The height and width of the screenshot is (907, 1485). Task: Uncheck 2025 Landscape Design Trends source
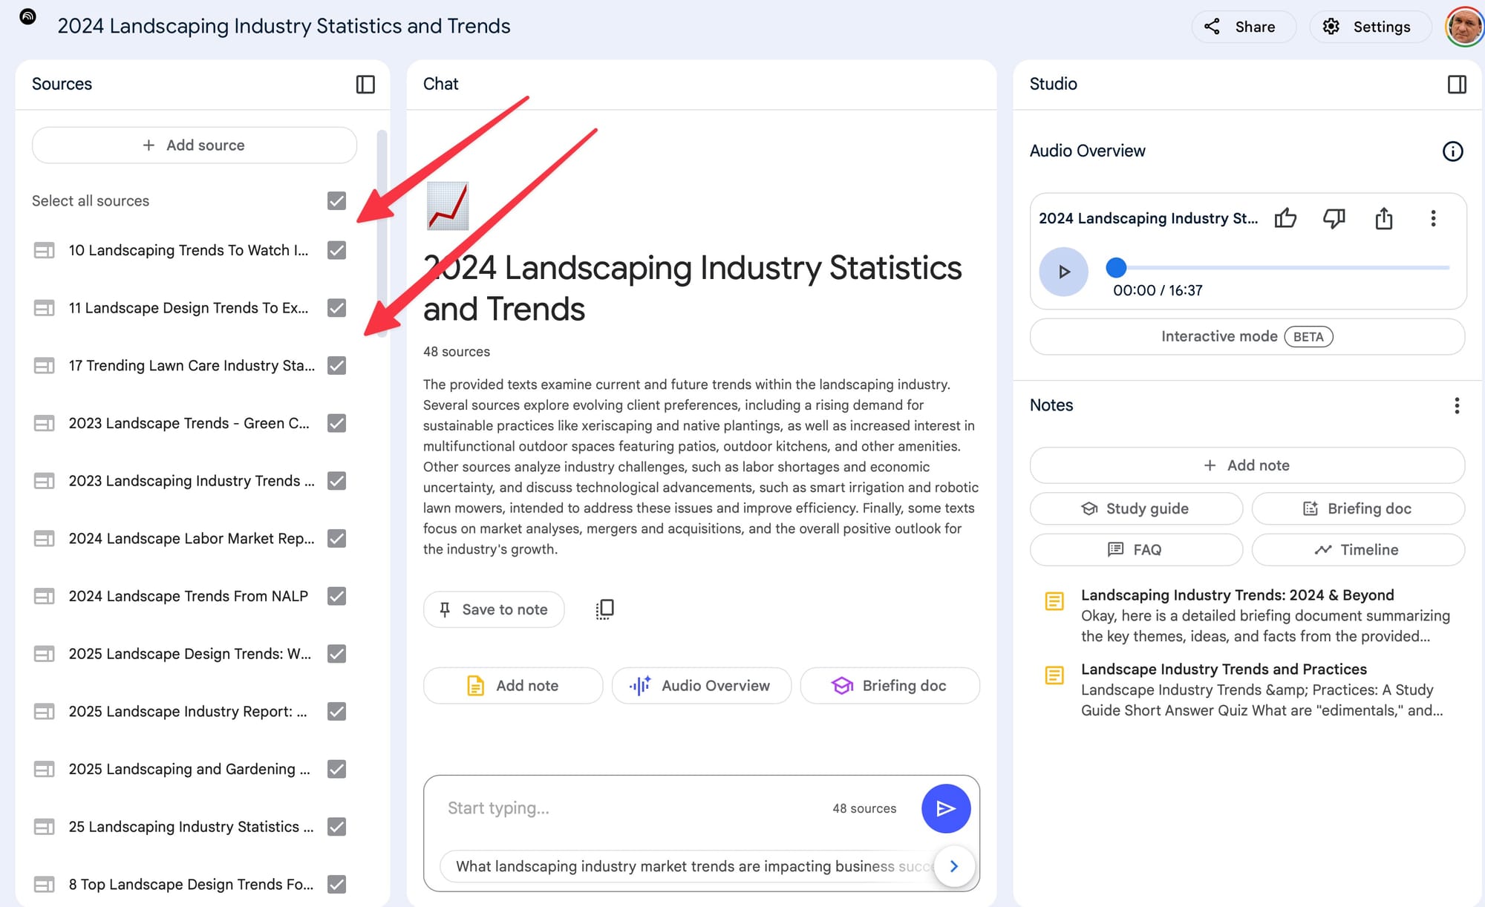(336, 654)
